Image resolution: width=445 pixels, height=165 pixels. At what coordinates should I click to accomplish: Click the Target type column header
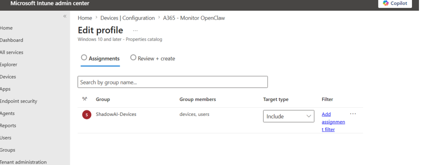pyautogui.click(x=276, y=99)
